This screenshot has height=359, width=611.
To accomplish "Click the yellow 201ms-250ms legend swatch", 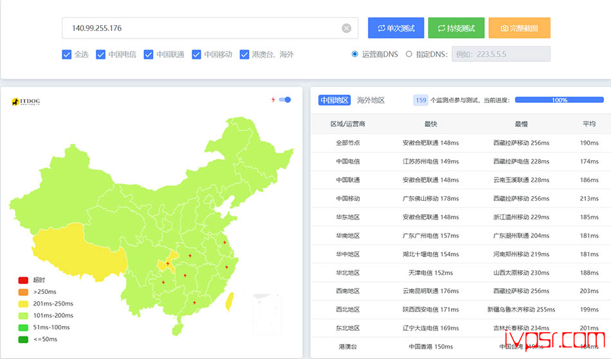I will [23, 304].
